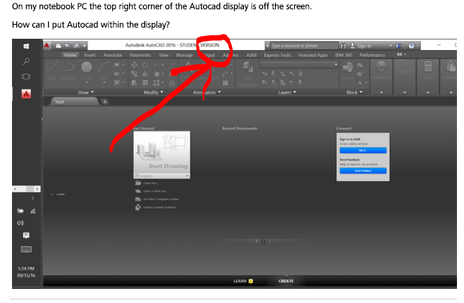Open the layer selection combo box
The image size is (464, 303).
point(299,64)
